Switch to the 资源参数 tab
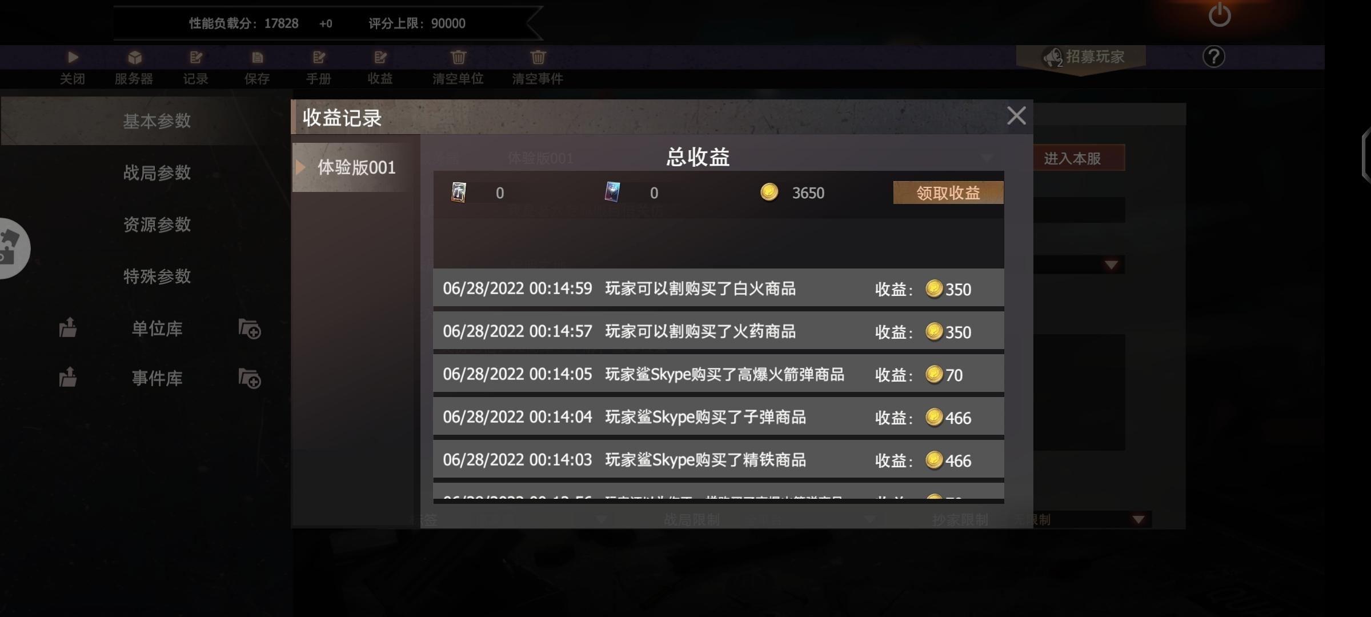This screenshot has height=617, width=1371. (x=157, y=225)
